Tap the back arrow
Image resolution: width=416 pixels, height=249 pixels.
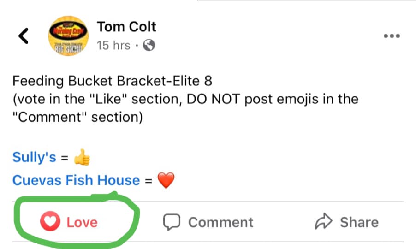pos(24,36)
